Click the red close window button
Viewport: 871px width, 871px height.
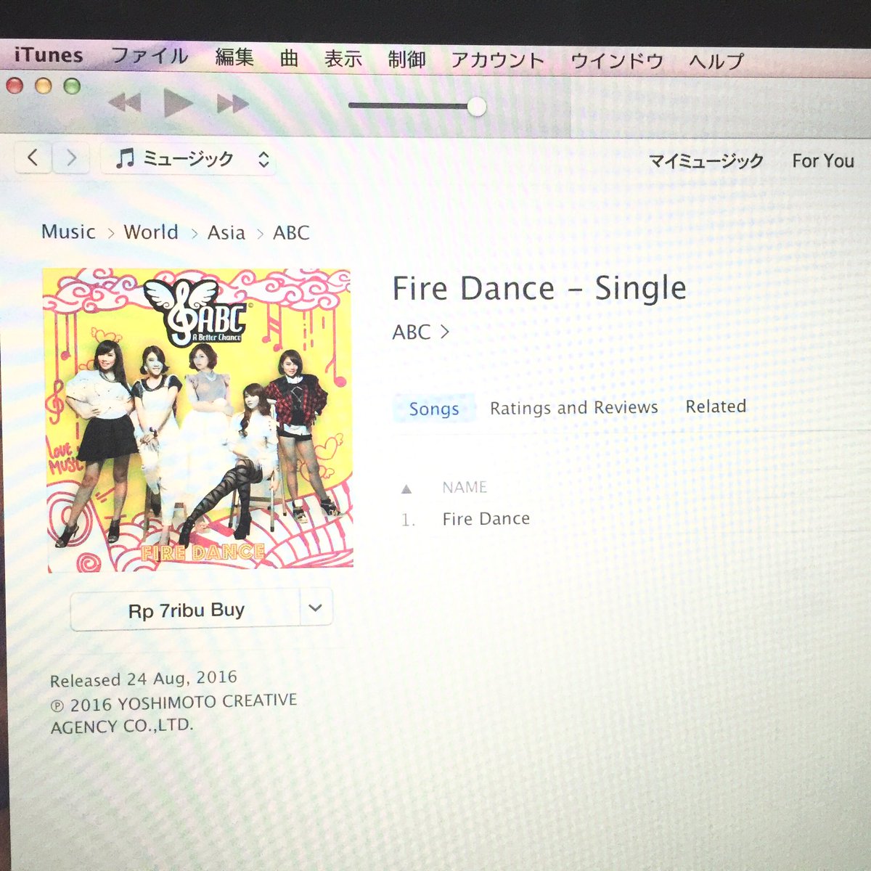(15, 86)
